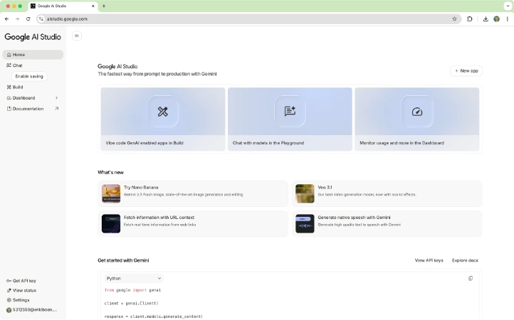The image size is (514, 320).
Task: Open Build in the sidebar
Action: coord(33,87)
